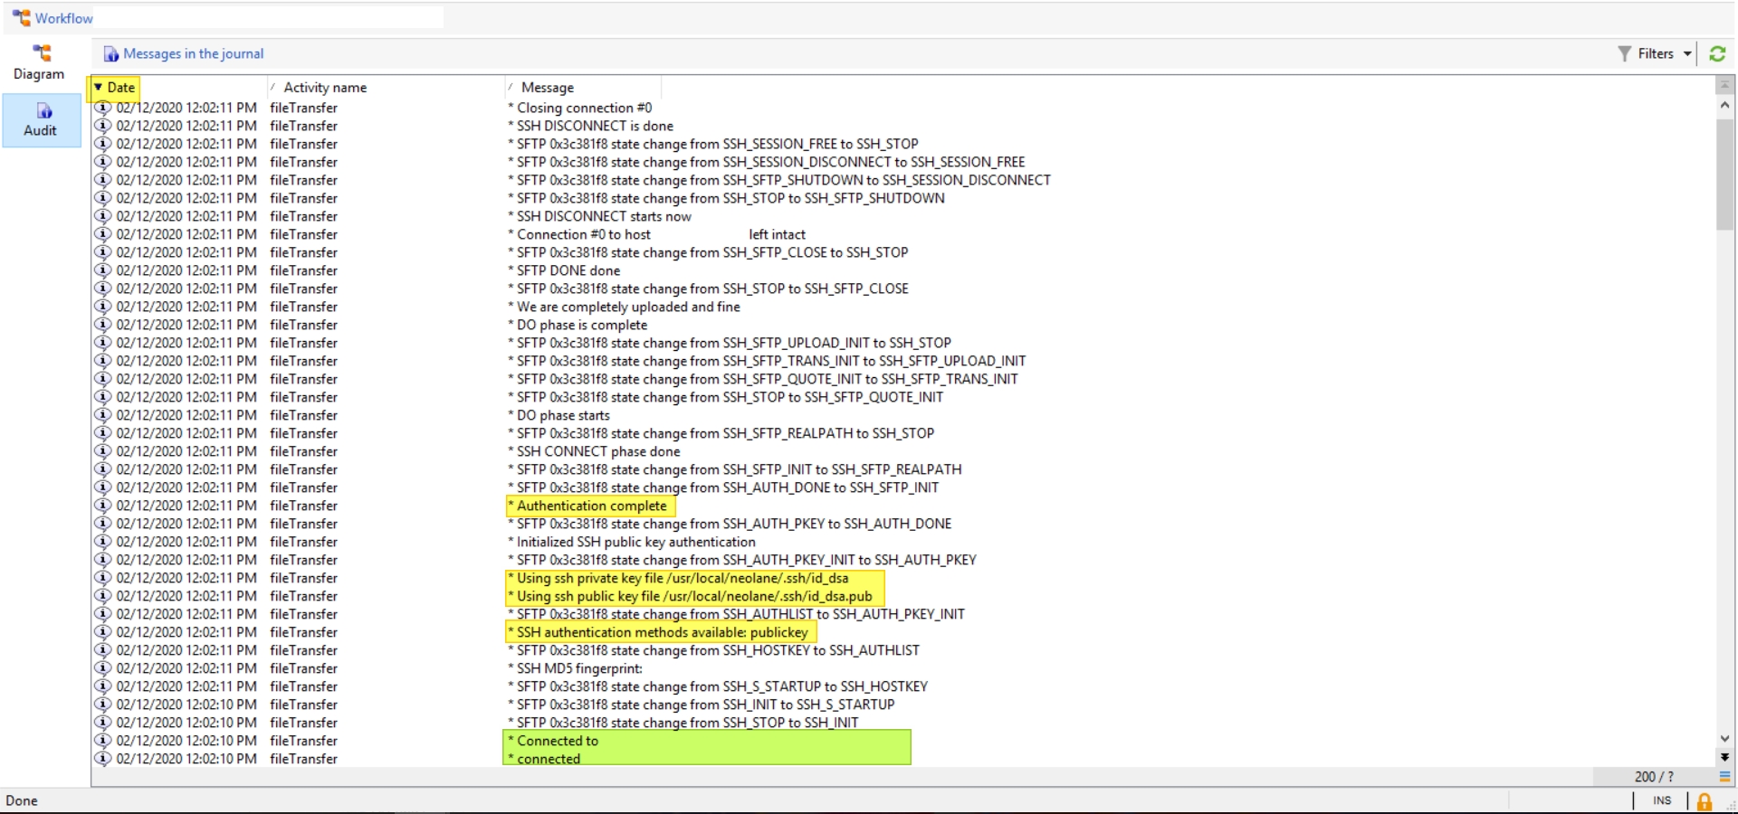The height and width of the screenshot is (814, 1738).
Task: Select the Audit tab
Action: (x=40, y=119)
